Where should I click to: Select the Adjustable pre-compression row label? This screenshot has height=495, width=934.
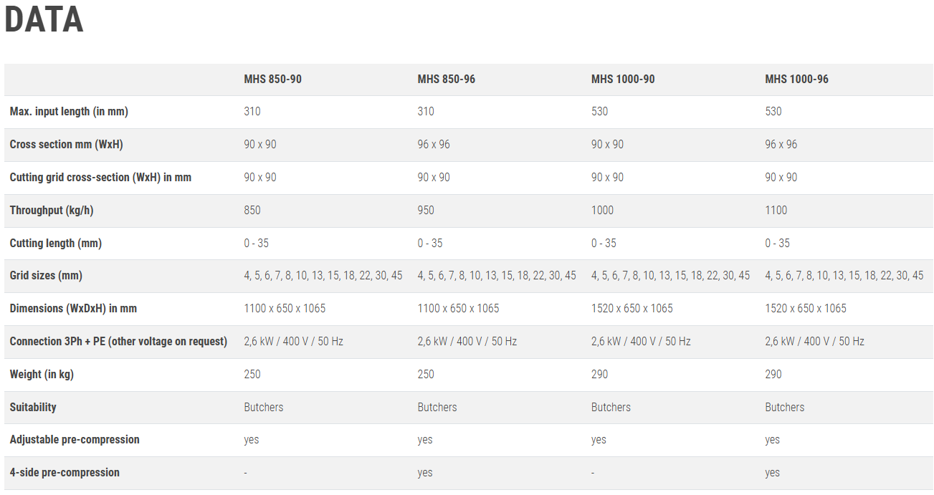click(75, 440)
